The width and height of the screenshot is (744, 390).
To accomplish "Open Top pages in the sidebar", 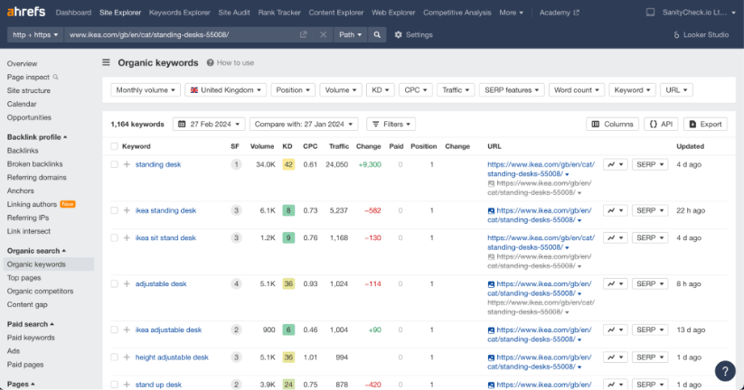I will coord(24,278).
